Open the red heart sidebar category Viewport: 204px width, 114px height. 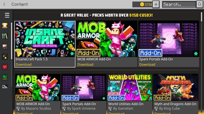click(x=5, y=67)
